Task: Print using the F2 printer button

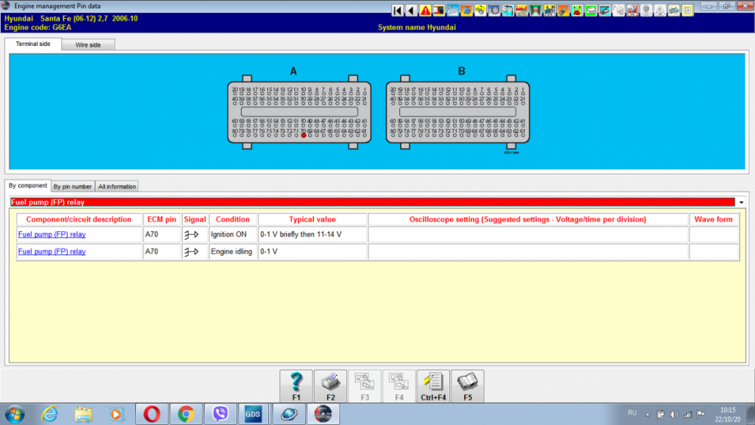Action: [331, 386]
